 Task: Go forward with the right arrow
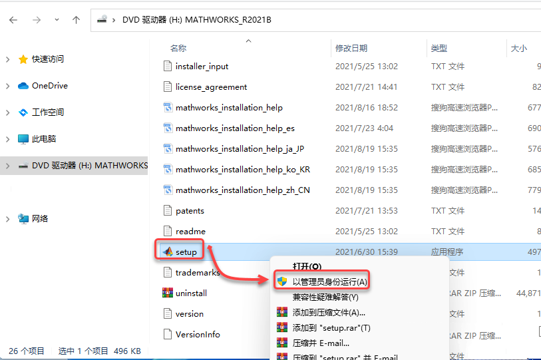click(x=36, y=20)
